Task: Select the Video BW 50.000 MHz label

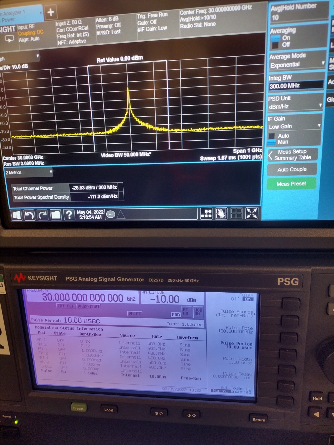Action: (x=126, y=155)
